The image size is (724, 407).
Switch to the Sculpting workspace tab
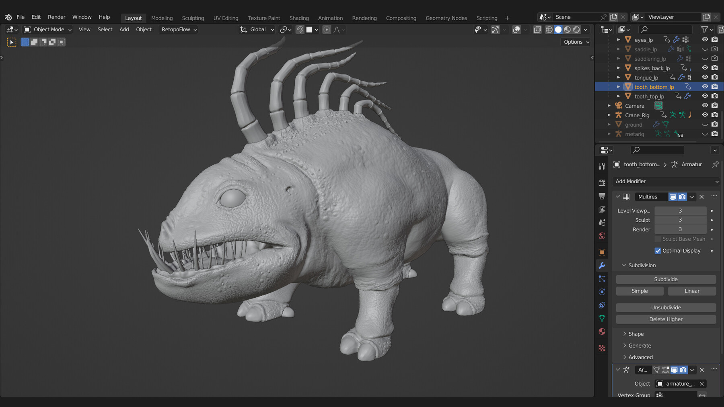tap(193, 18)
